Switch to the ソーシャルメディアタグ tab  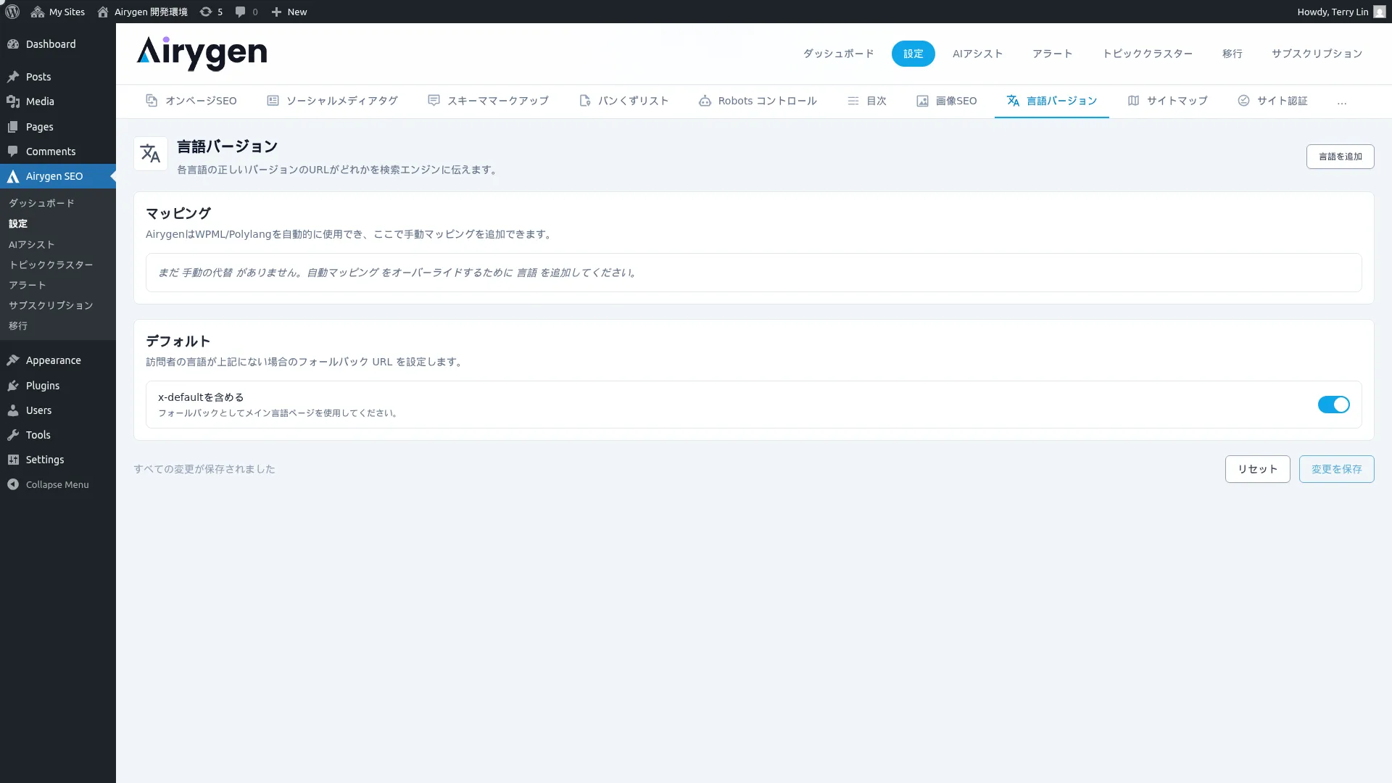point(332,101)
